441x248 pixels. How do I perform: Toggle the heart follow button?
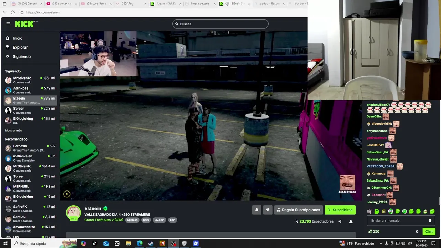tap(268, 210)
